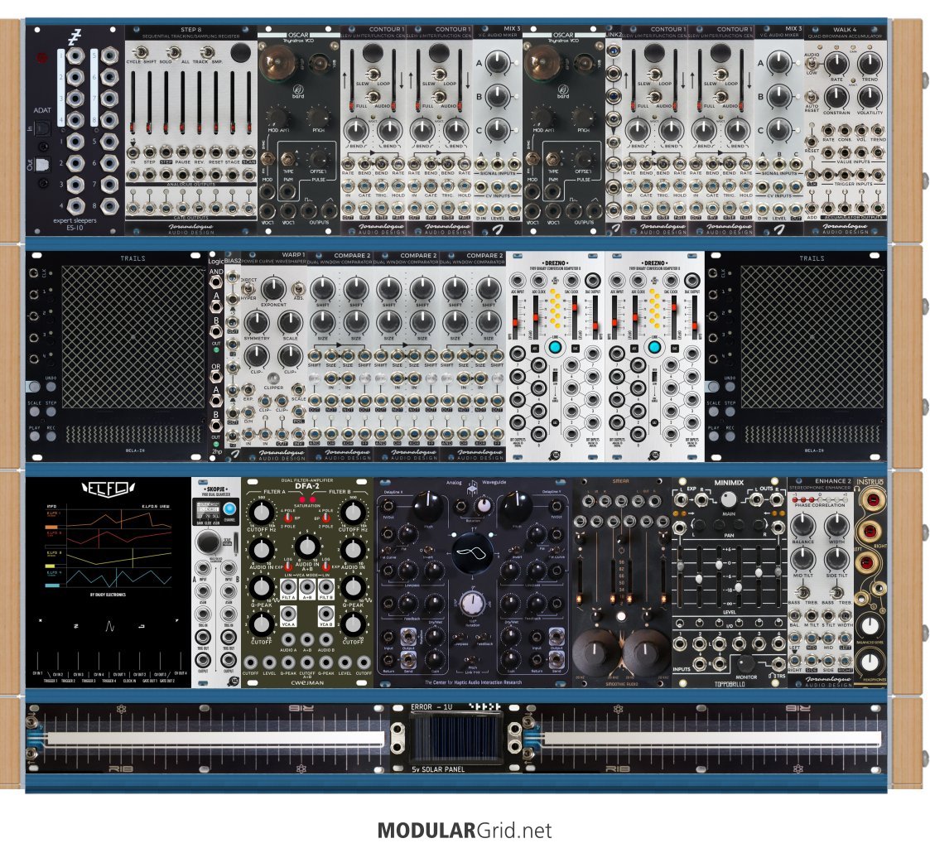Click the ES-10 ADAT Out optical port
The height and width of the screenshot is (848, 930).
coord(43,164)
